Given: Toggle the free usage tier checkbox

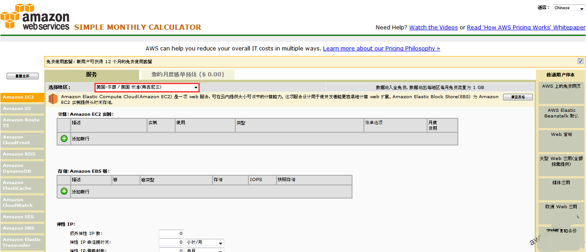Looking at the screenshot, I should tap(580, 61).
